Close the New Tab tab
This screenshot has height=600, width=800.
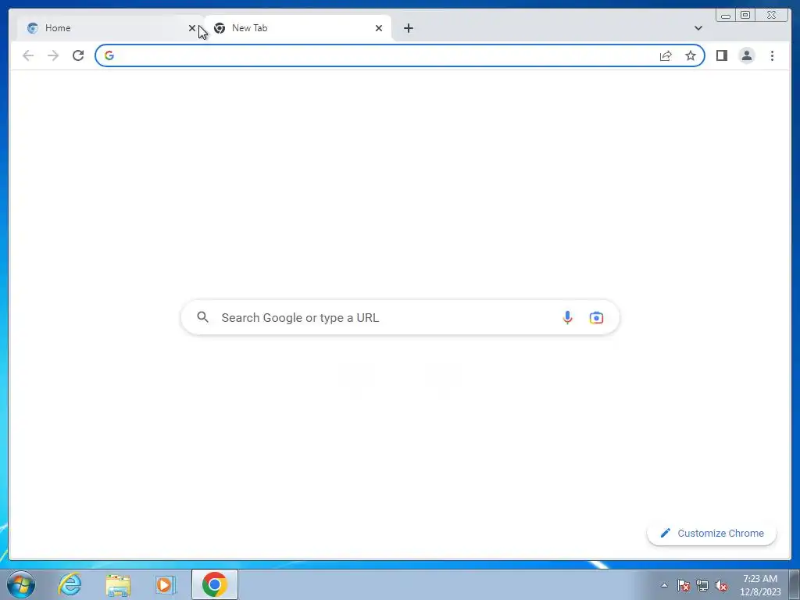[379, 28]
